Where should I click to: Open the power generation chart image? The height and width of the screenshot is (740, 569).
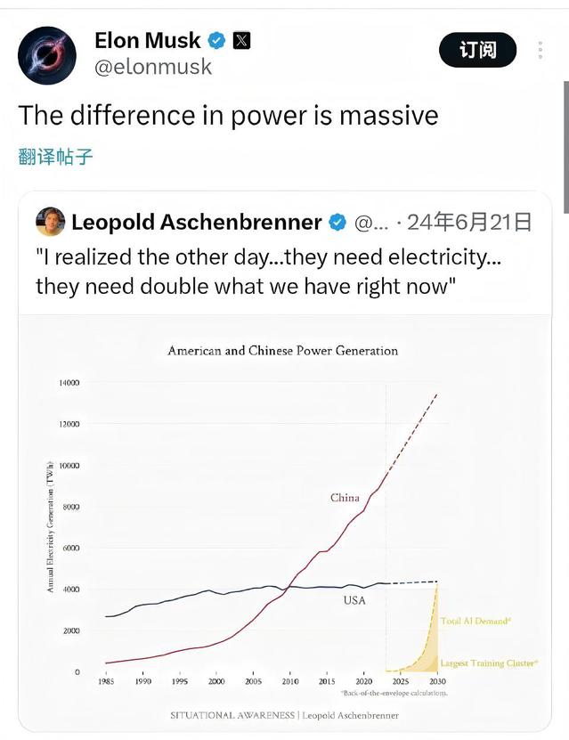pyautogui.click(x=284, y=525)
